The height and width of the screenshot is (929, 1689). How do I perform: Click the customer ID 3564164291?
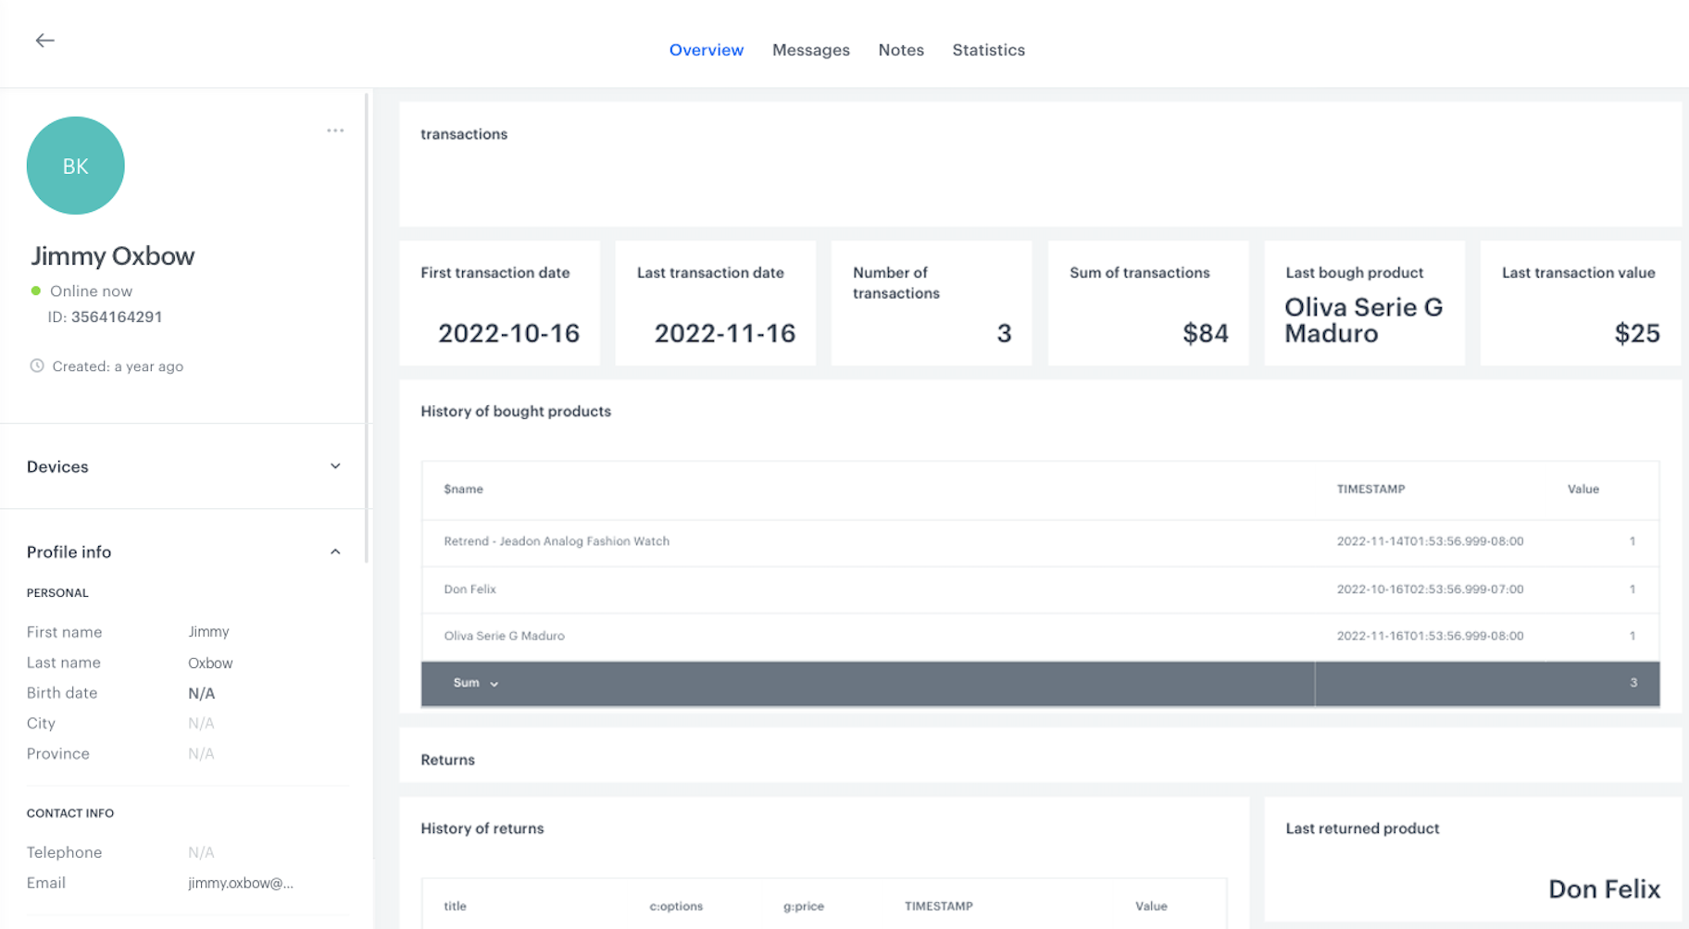click(x=116, y=316)
